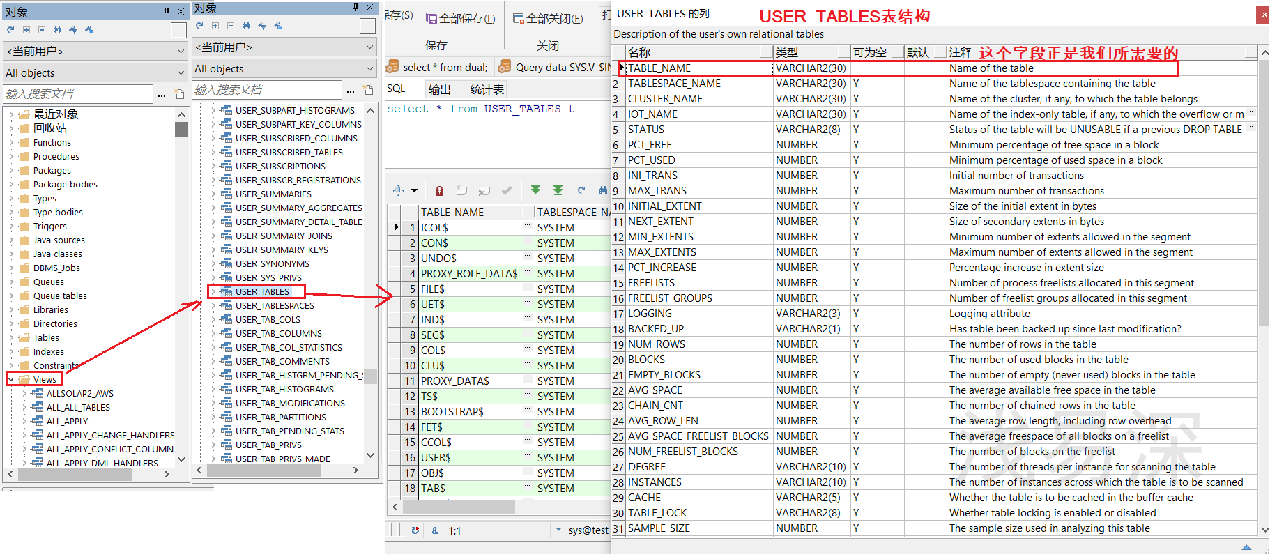Click the folder filter icon in the left object panel
The image size is (1277, 559).
tap(89, 30)
